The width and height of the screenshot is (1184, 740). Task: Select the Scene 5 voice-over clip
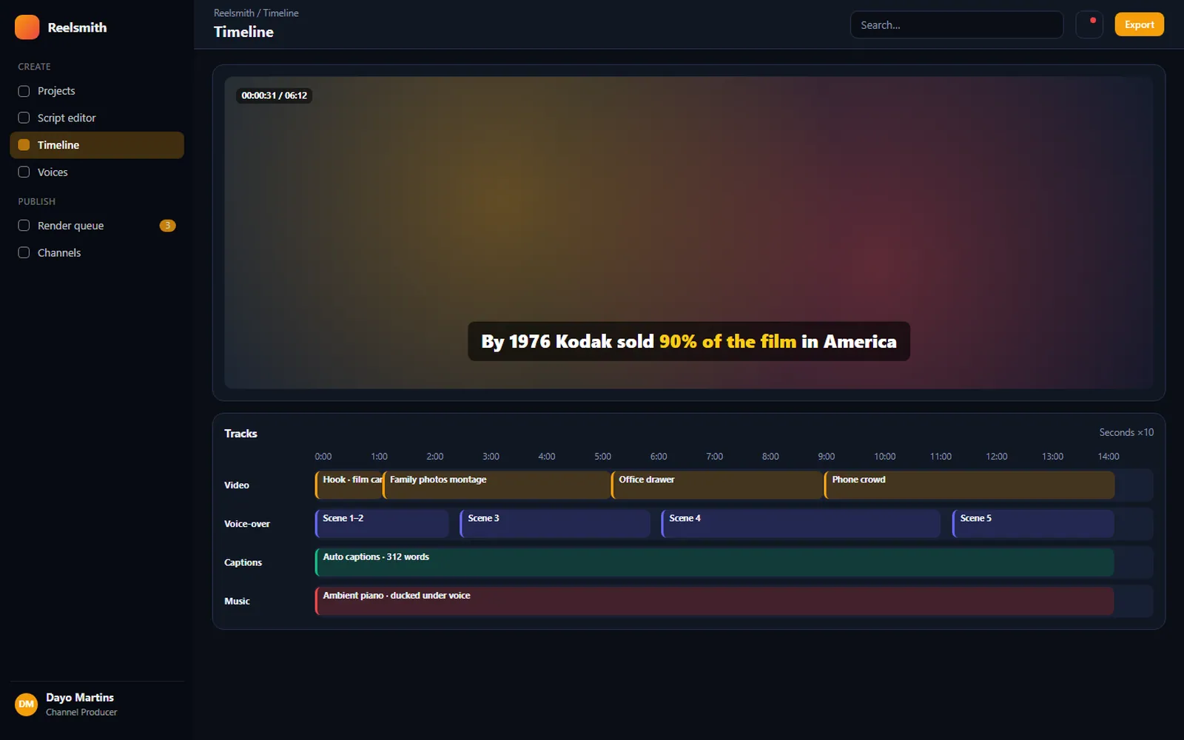(x=1033, y=523)
